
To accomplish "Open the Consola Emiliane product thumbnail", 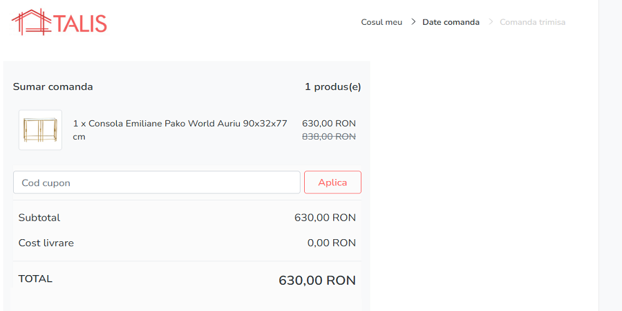I will (x=40, y=130).
